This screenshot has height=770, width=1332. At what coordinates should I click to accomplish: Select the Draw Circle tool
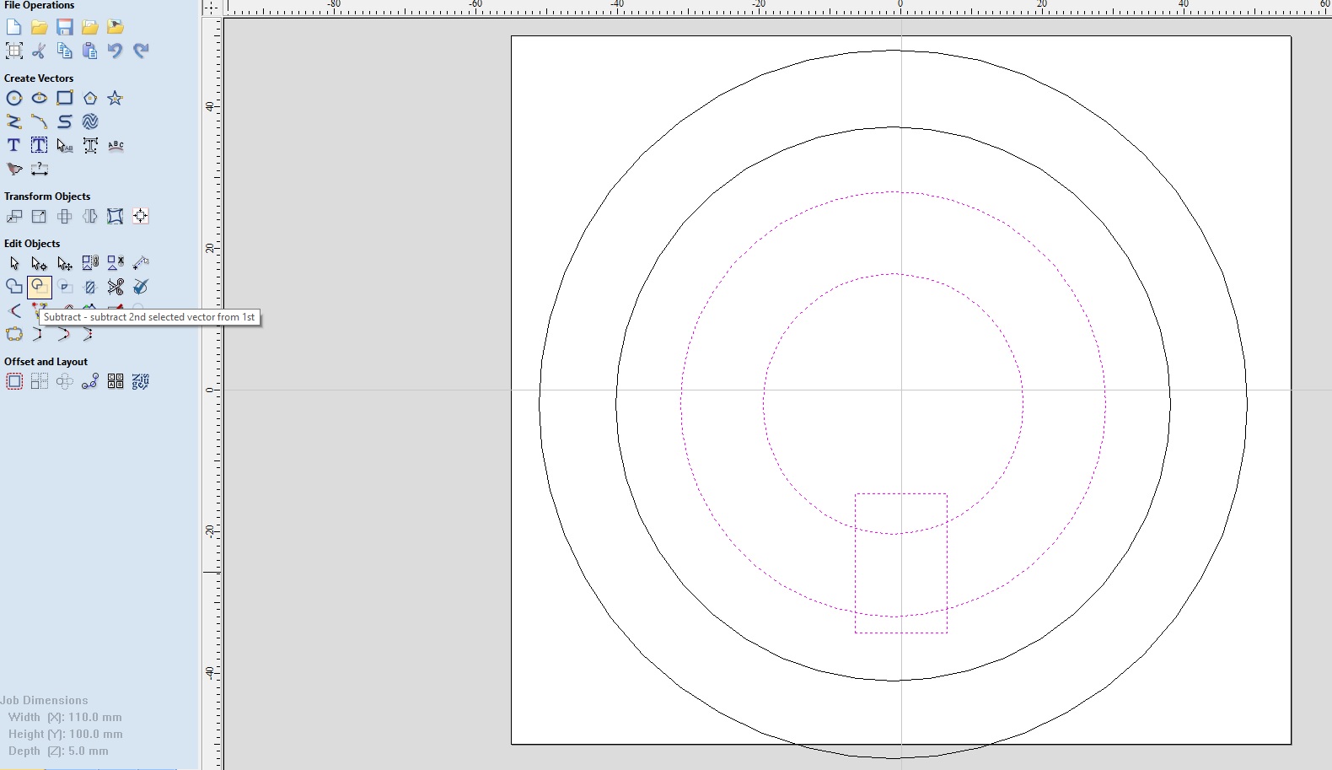pyautogui.click(x=13, y=98)
